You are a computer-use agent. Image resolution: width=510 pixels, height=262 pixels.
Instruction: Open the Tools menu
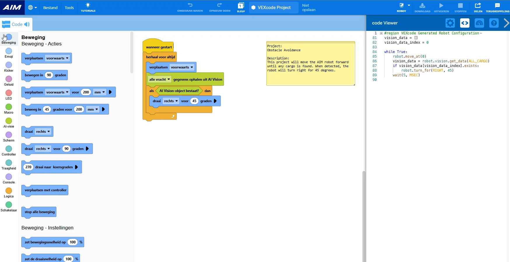tap(69, 8)
